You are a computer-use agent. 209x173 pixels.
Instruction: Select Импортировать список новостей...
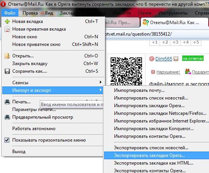[157, 98]
